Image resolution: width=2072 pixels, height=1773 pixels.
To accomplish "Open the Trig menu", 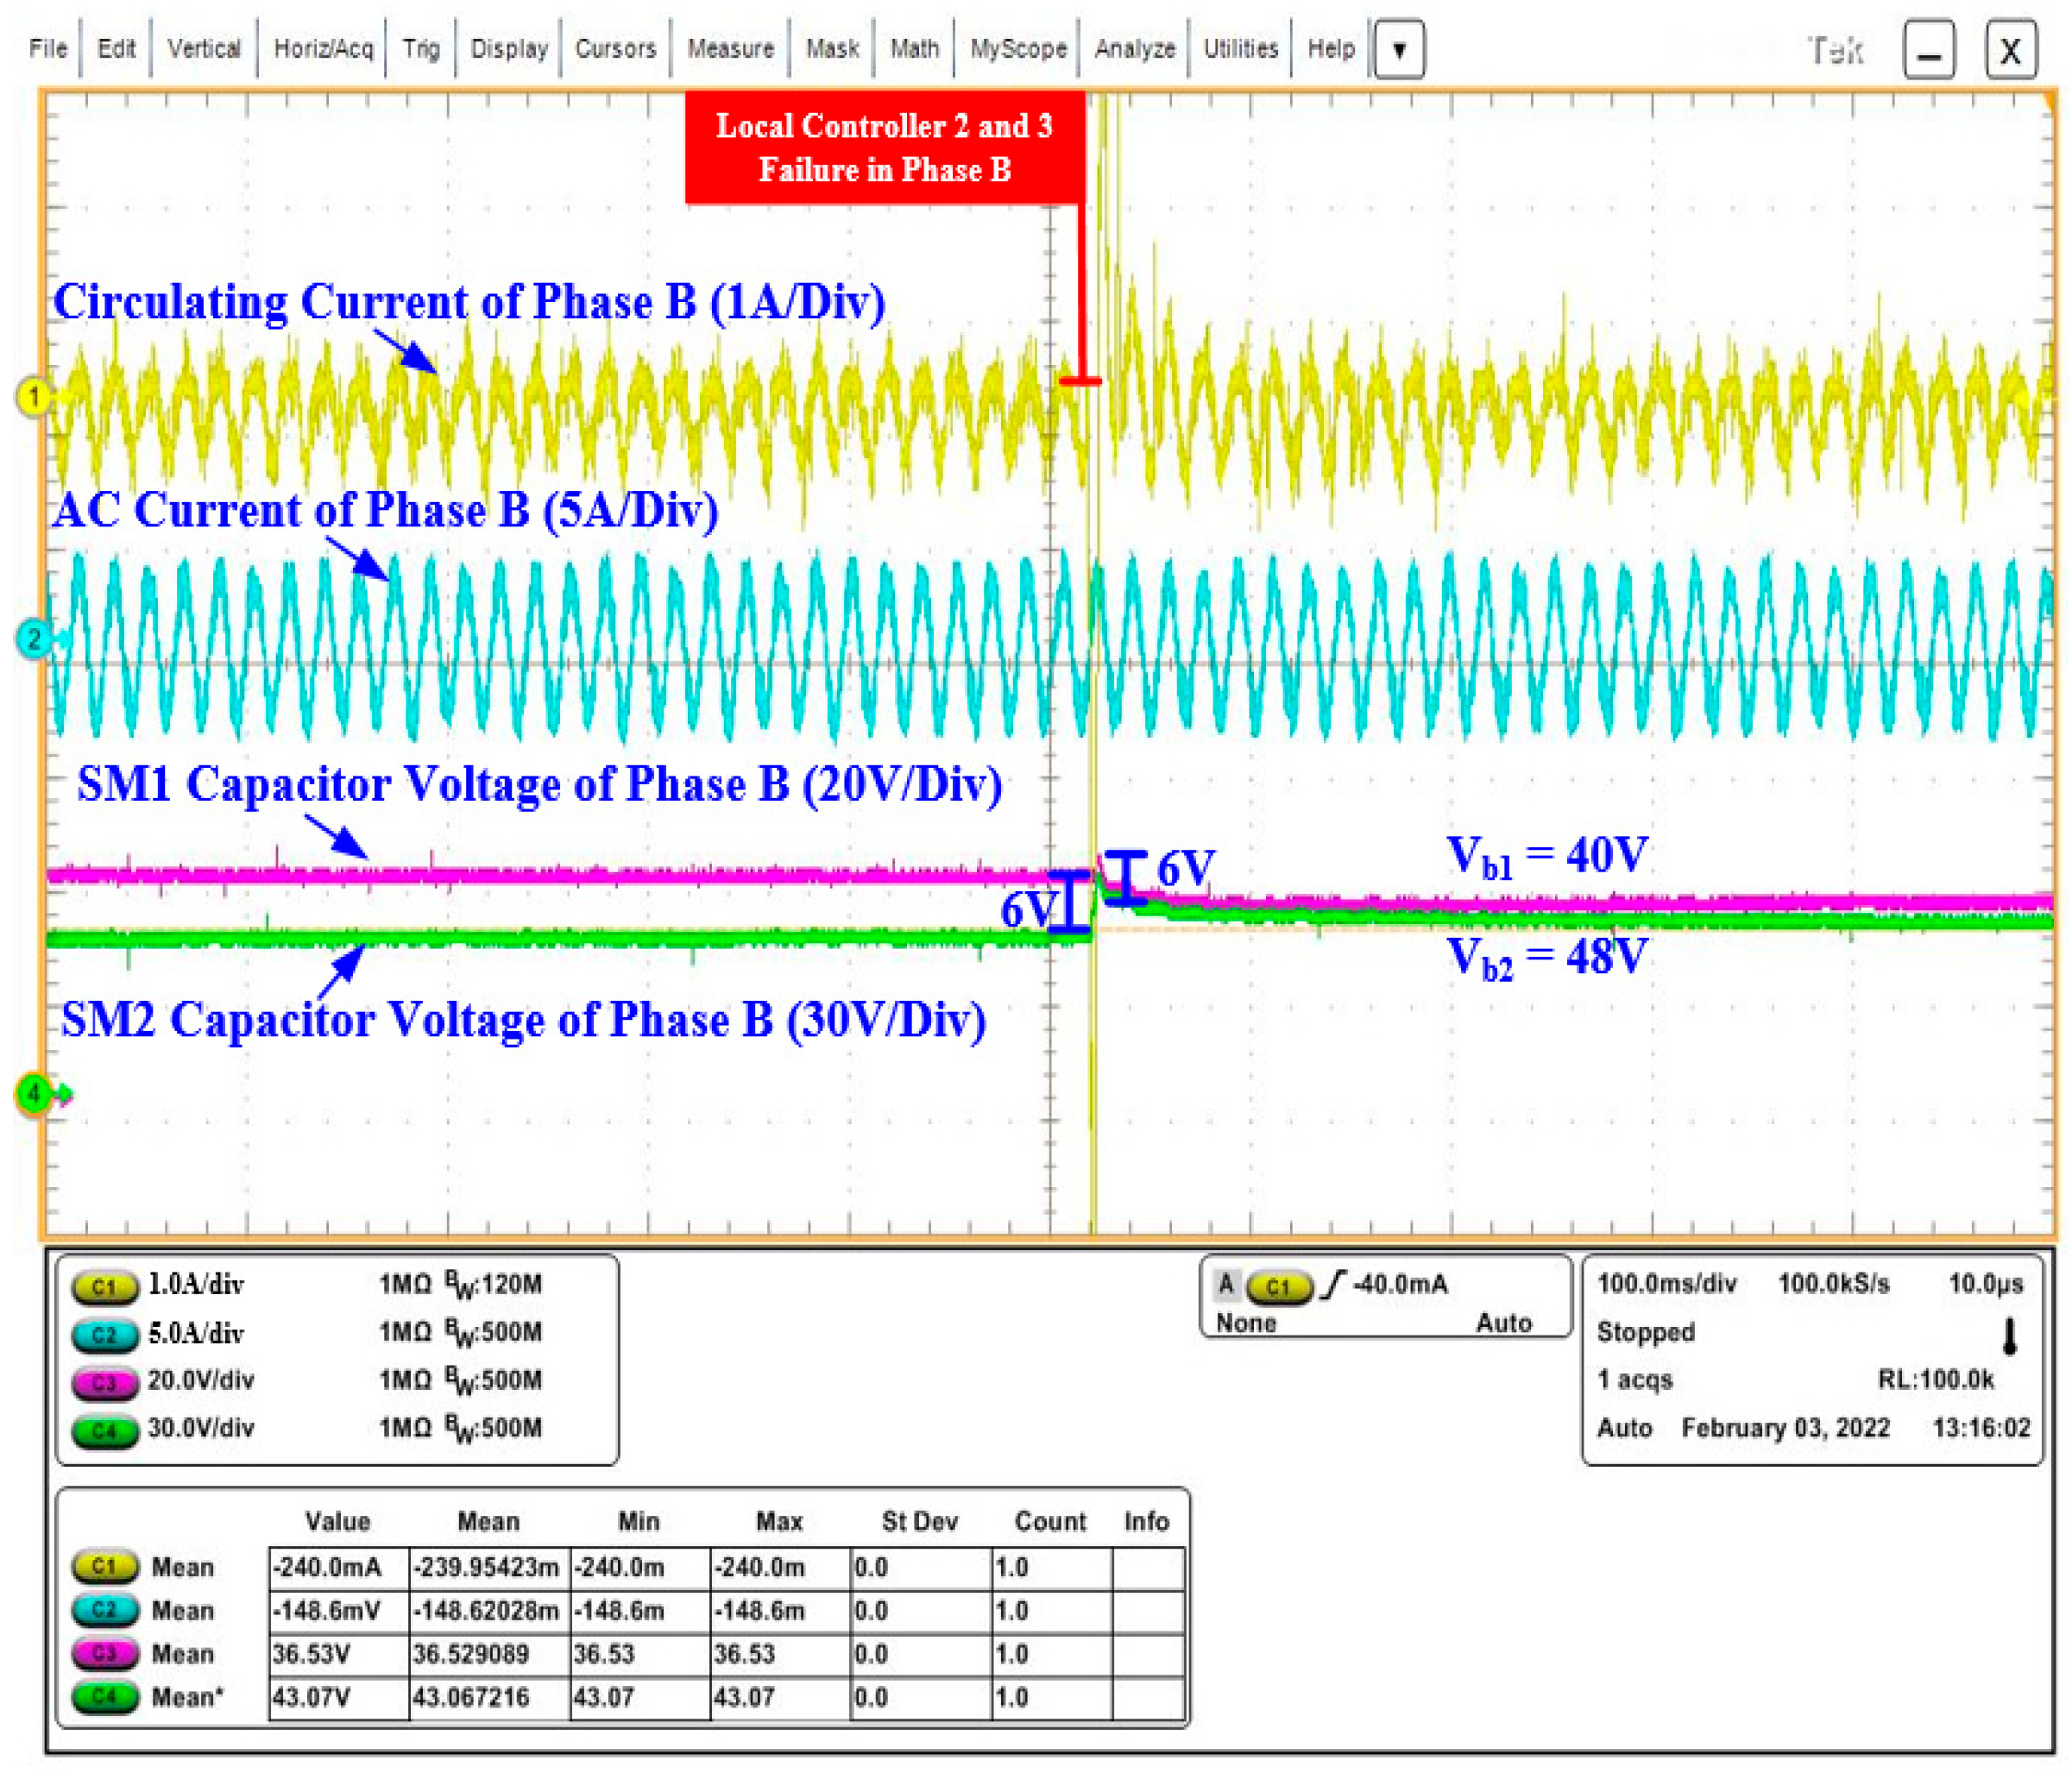I will (x=421, y=49).
